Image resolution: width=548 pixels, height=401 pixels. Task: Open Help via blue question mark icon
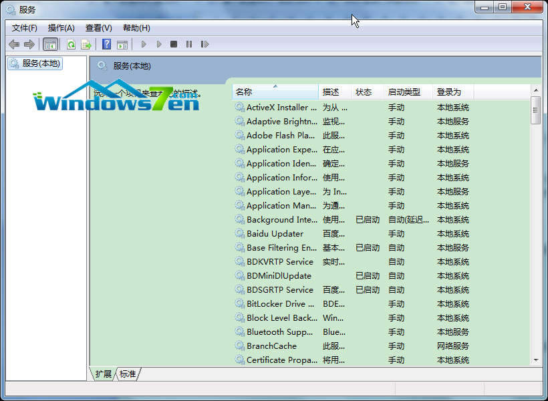(x=106, y=44)
